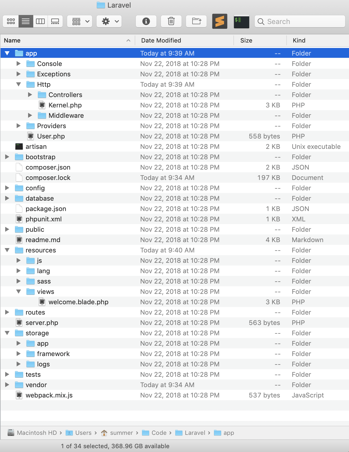The height and width of the screenshot is (452, 349).
Task: Select the composer.lock file icon
Action: coord(19,177)
